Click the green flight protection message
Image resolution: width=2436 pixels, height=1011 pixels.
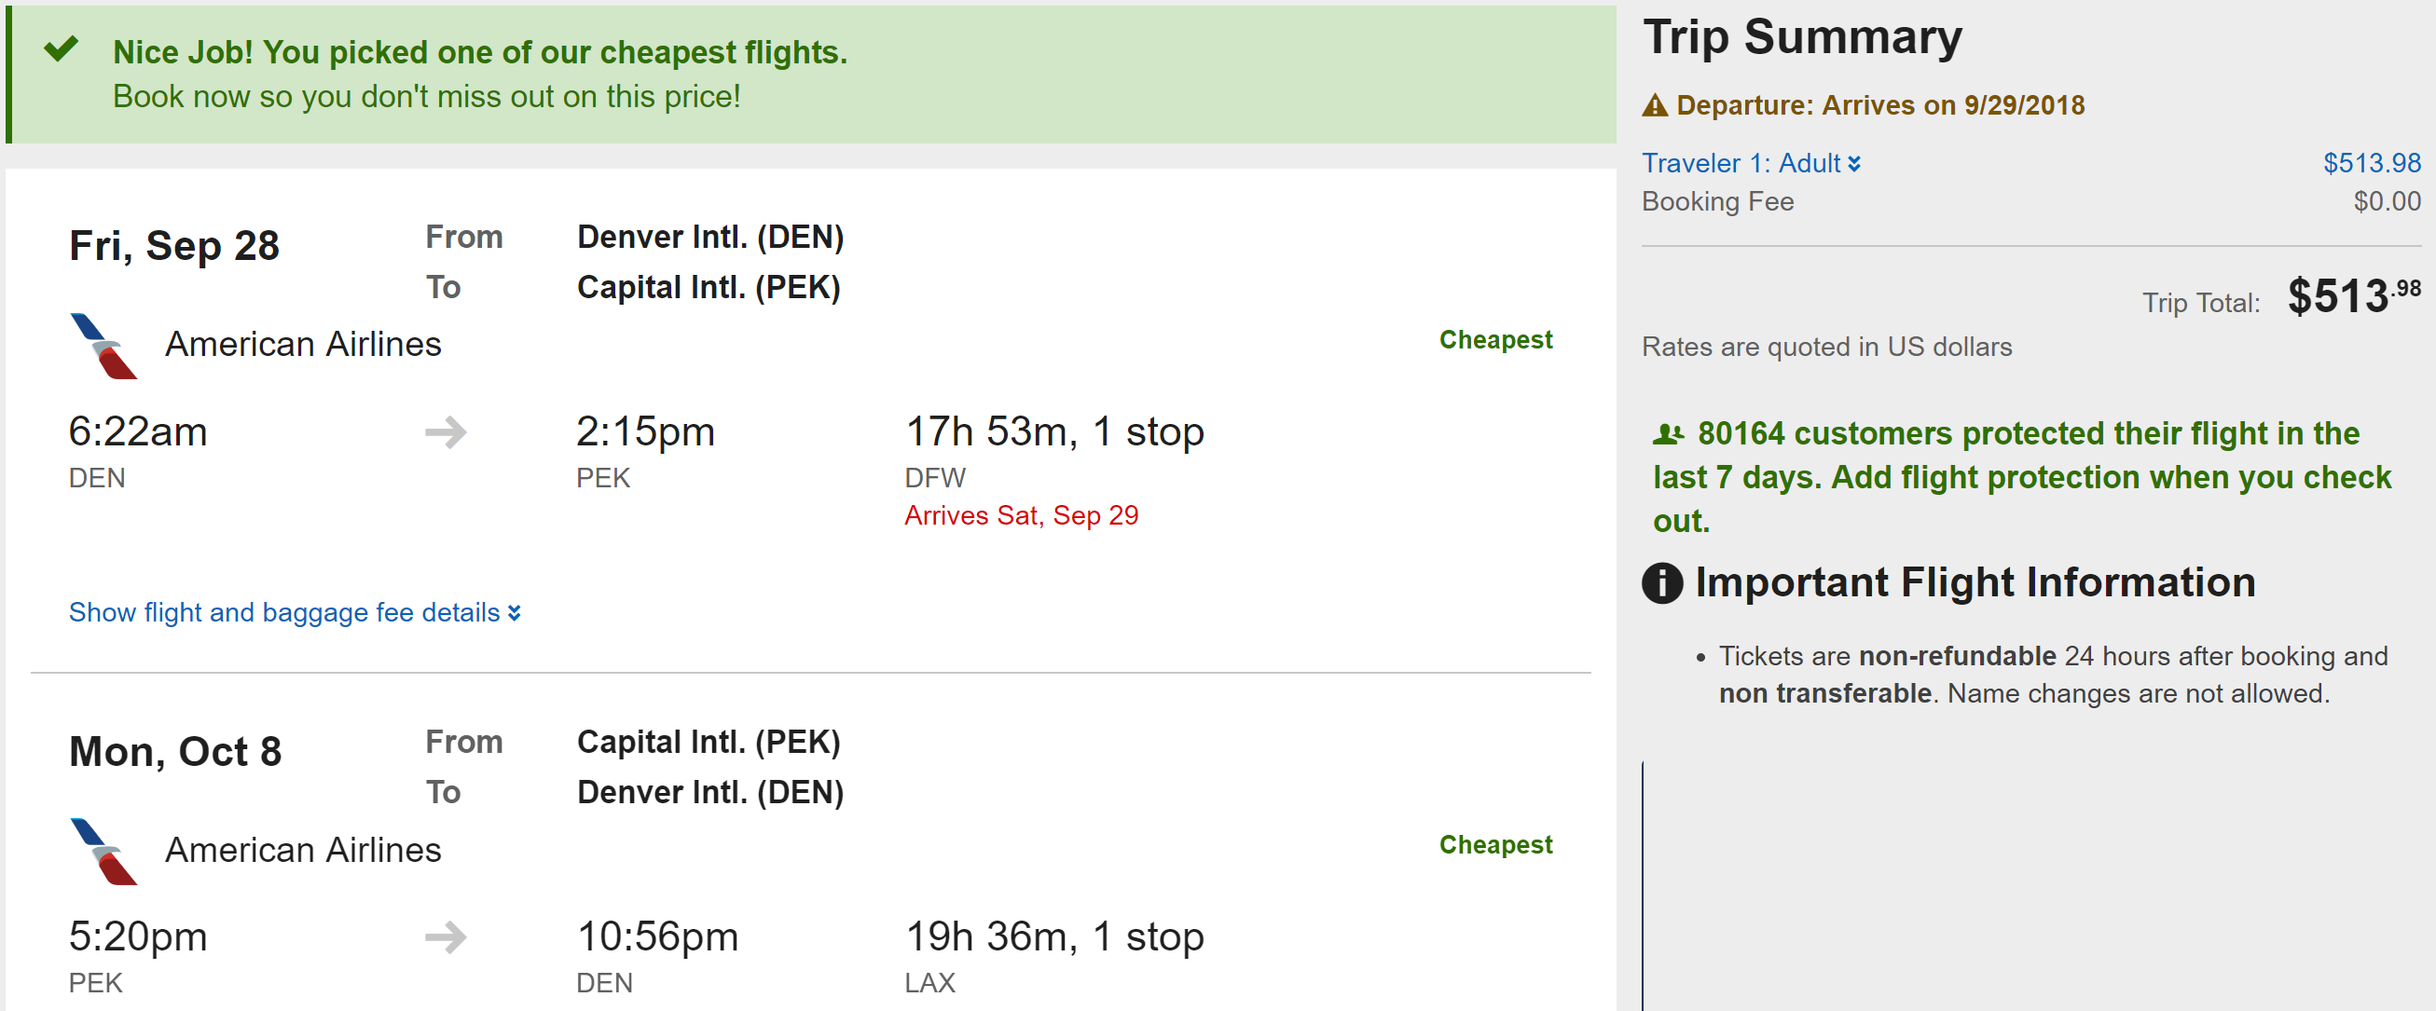[x=2021, y=477]
